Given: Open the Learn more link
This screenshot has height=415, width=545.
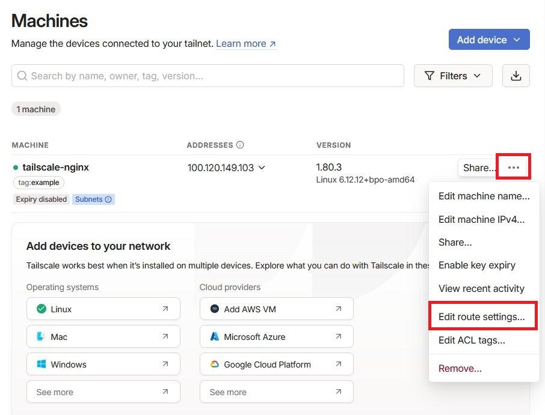Looking at the screenshot, I should point(245,44).
